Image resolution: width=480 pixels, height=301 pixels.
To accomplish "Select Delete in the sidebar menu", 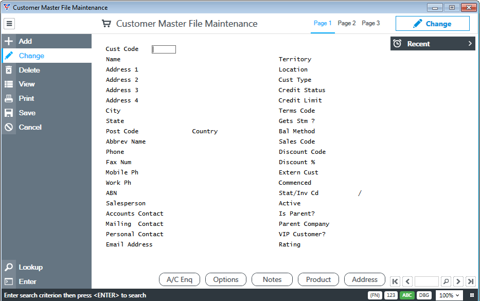I will (47, 70).
